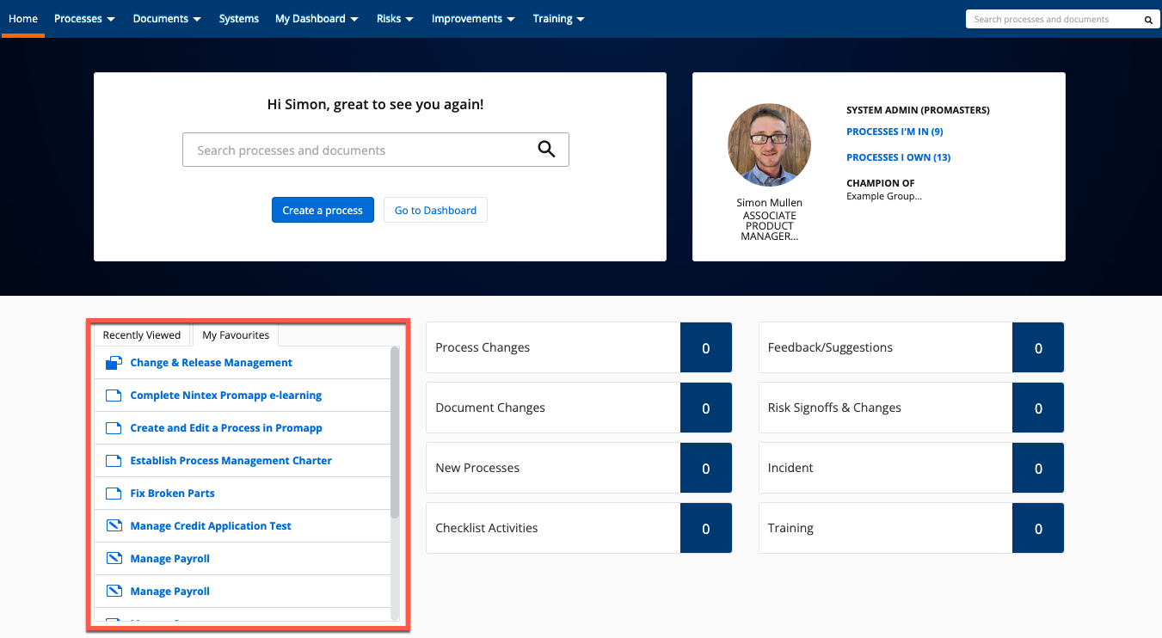The height and width of the screenshot is (638, 1162).
Task: Go to the Home tab
Action: point(23,19)
